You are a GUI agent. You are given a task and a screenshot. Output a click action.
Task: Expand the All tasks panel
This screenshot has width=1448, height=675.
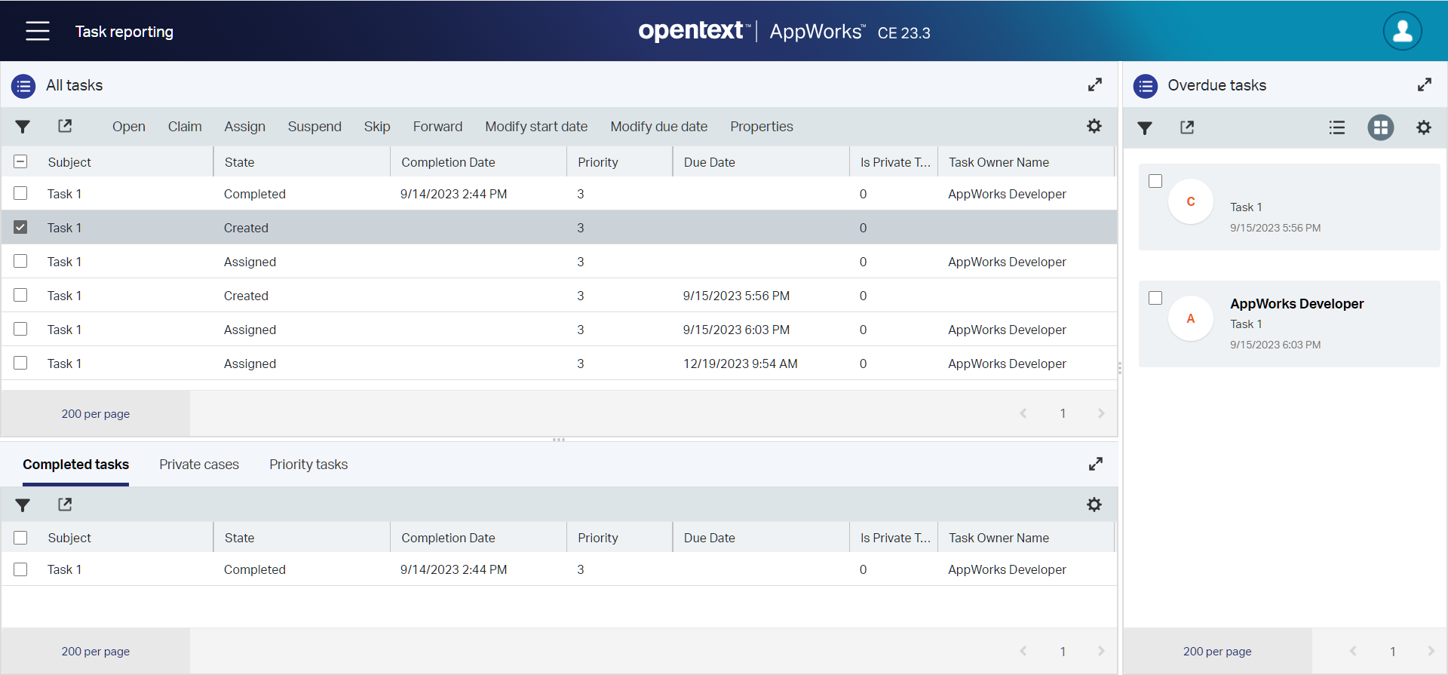pyautogui.click(x=1095, y=84)
